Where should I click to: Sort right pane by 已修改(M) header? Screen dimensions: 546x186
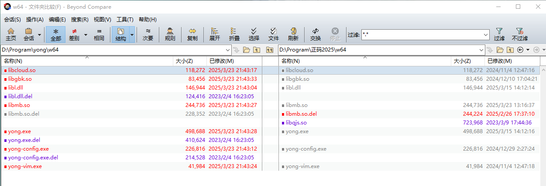(512, 61)
